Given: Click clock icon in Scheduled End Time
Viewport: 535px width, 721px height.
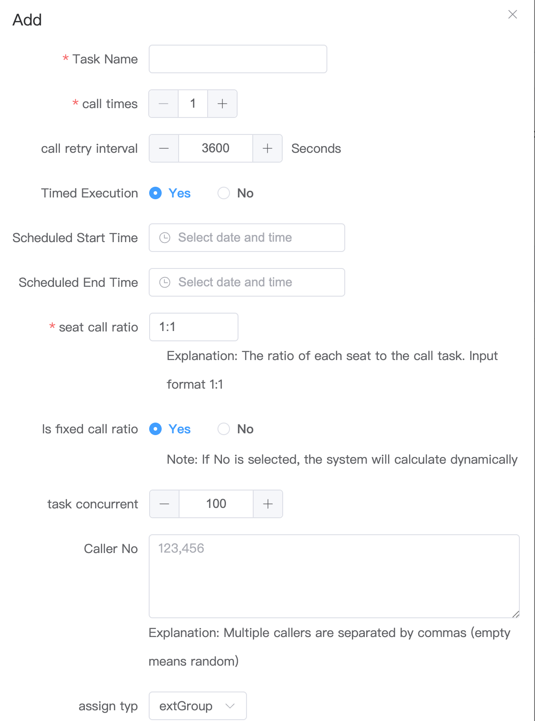Looking at the screenshot, I should [x=165, y=282].
